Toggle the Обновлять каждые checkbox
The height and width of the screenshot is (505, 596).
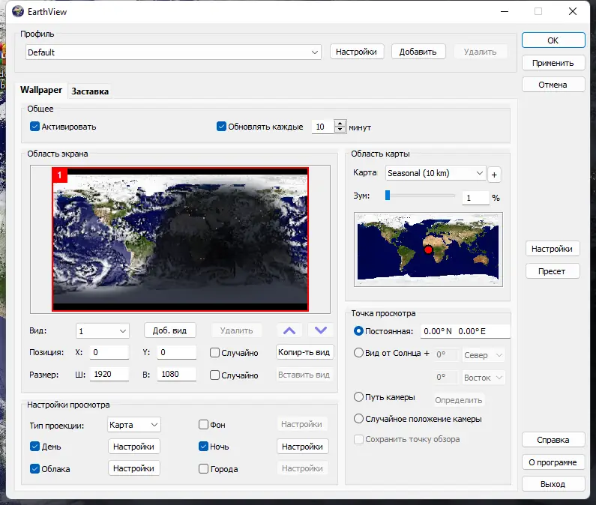(x=221, y=127)
